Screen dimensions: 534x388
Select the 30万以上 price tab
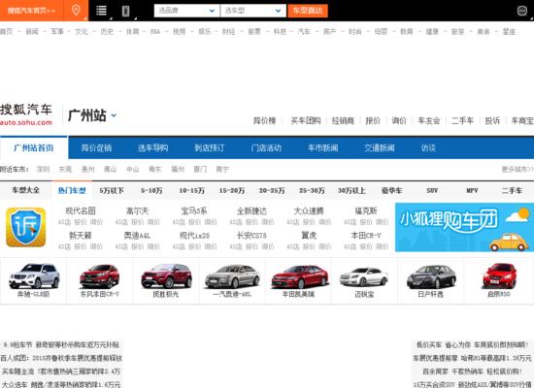pyautogui.click(x=351, y=190)
